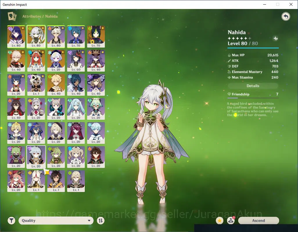Pick Barbara's twin-tail portrait
The width and height of the screenshot is (298, 232).
(x=76, y=157)
